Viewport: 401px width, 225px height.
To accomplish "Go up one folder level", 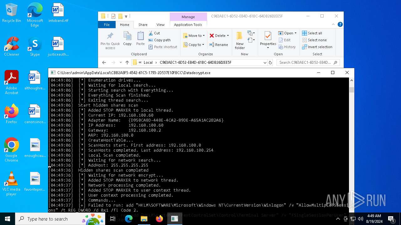I will [x=127, y=62].
